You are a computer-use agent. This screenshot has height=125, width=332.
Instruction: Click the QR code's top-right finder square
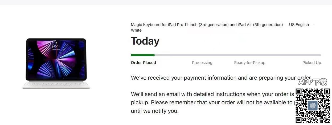326,92
